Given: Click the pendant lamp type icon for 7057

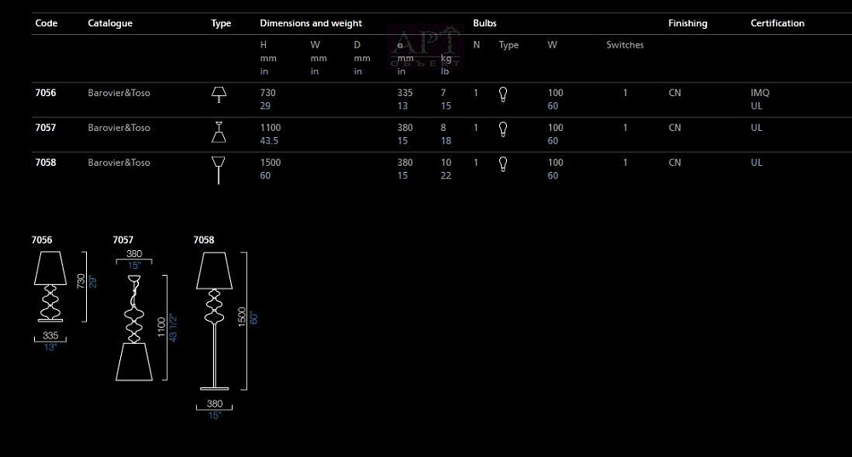Looking at the screenshot, I should [219, 132].
